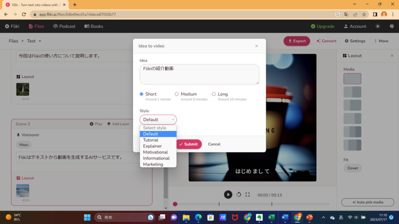Click the Upgrade link
399x224 pixels.
tap(322, 26)
